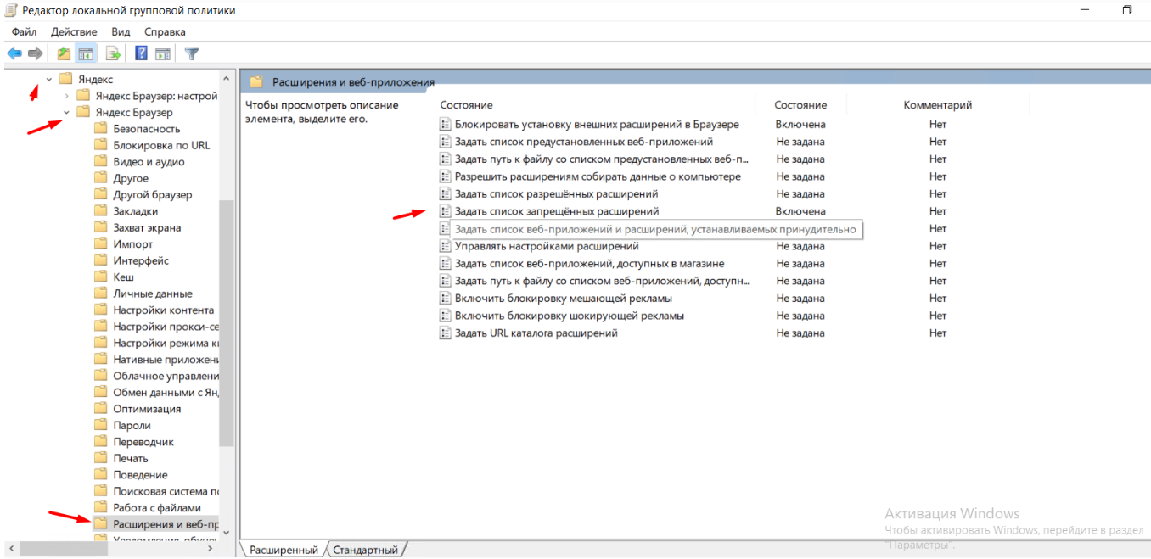Click folder icon beside 'Закладки'
The width and height of the screenshot is (1151, 559).
[x=100, y=211]
